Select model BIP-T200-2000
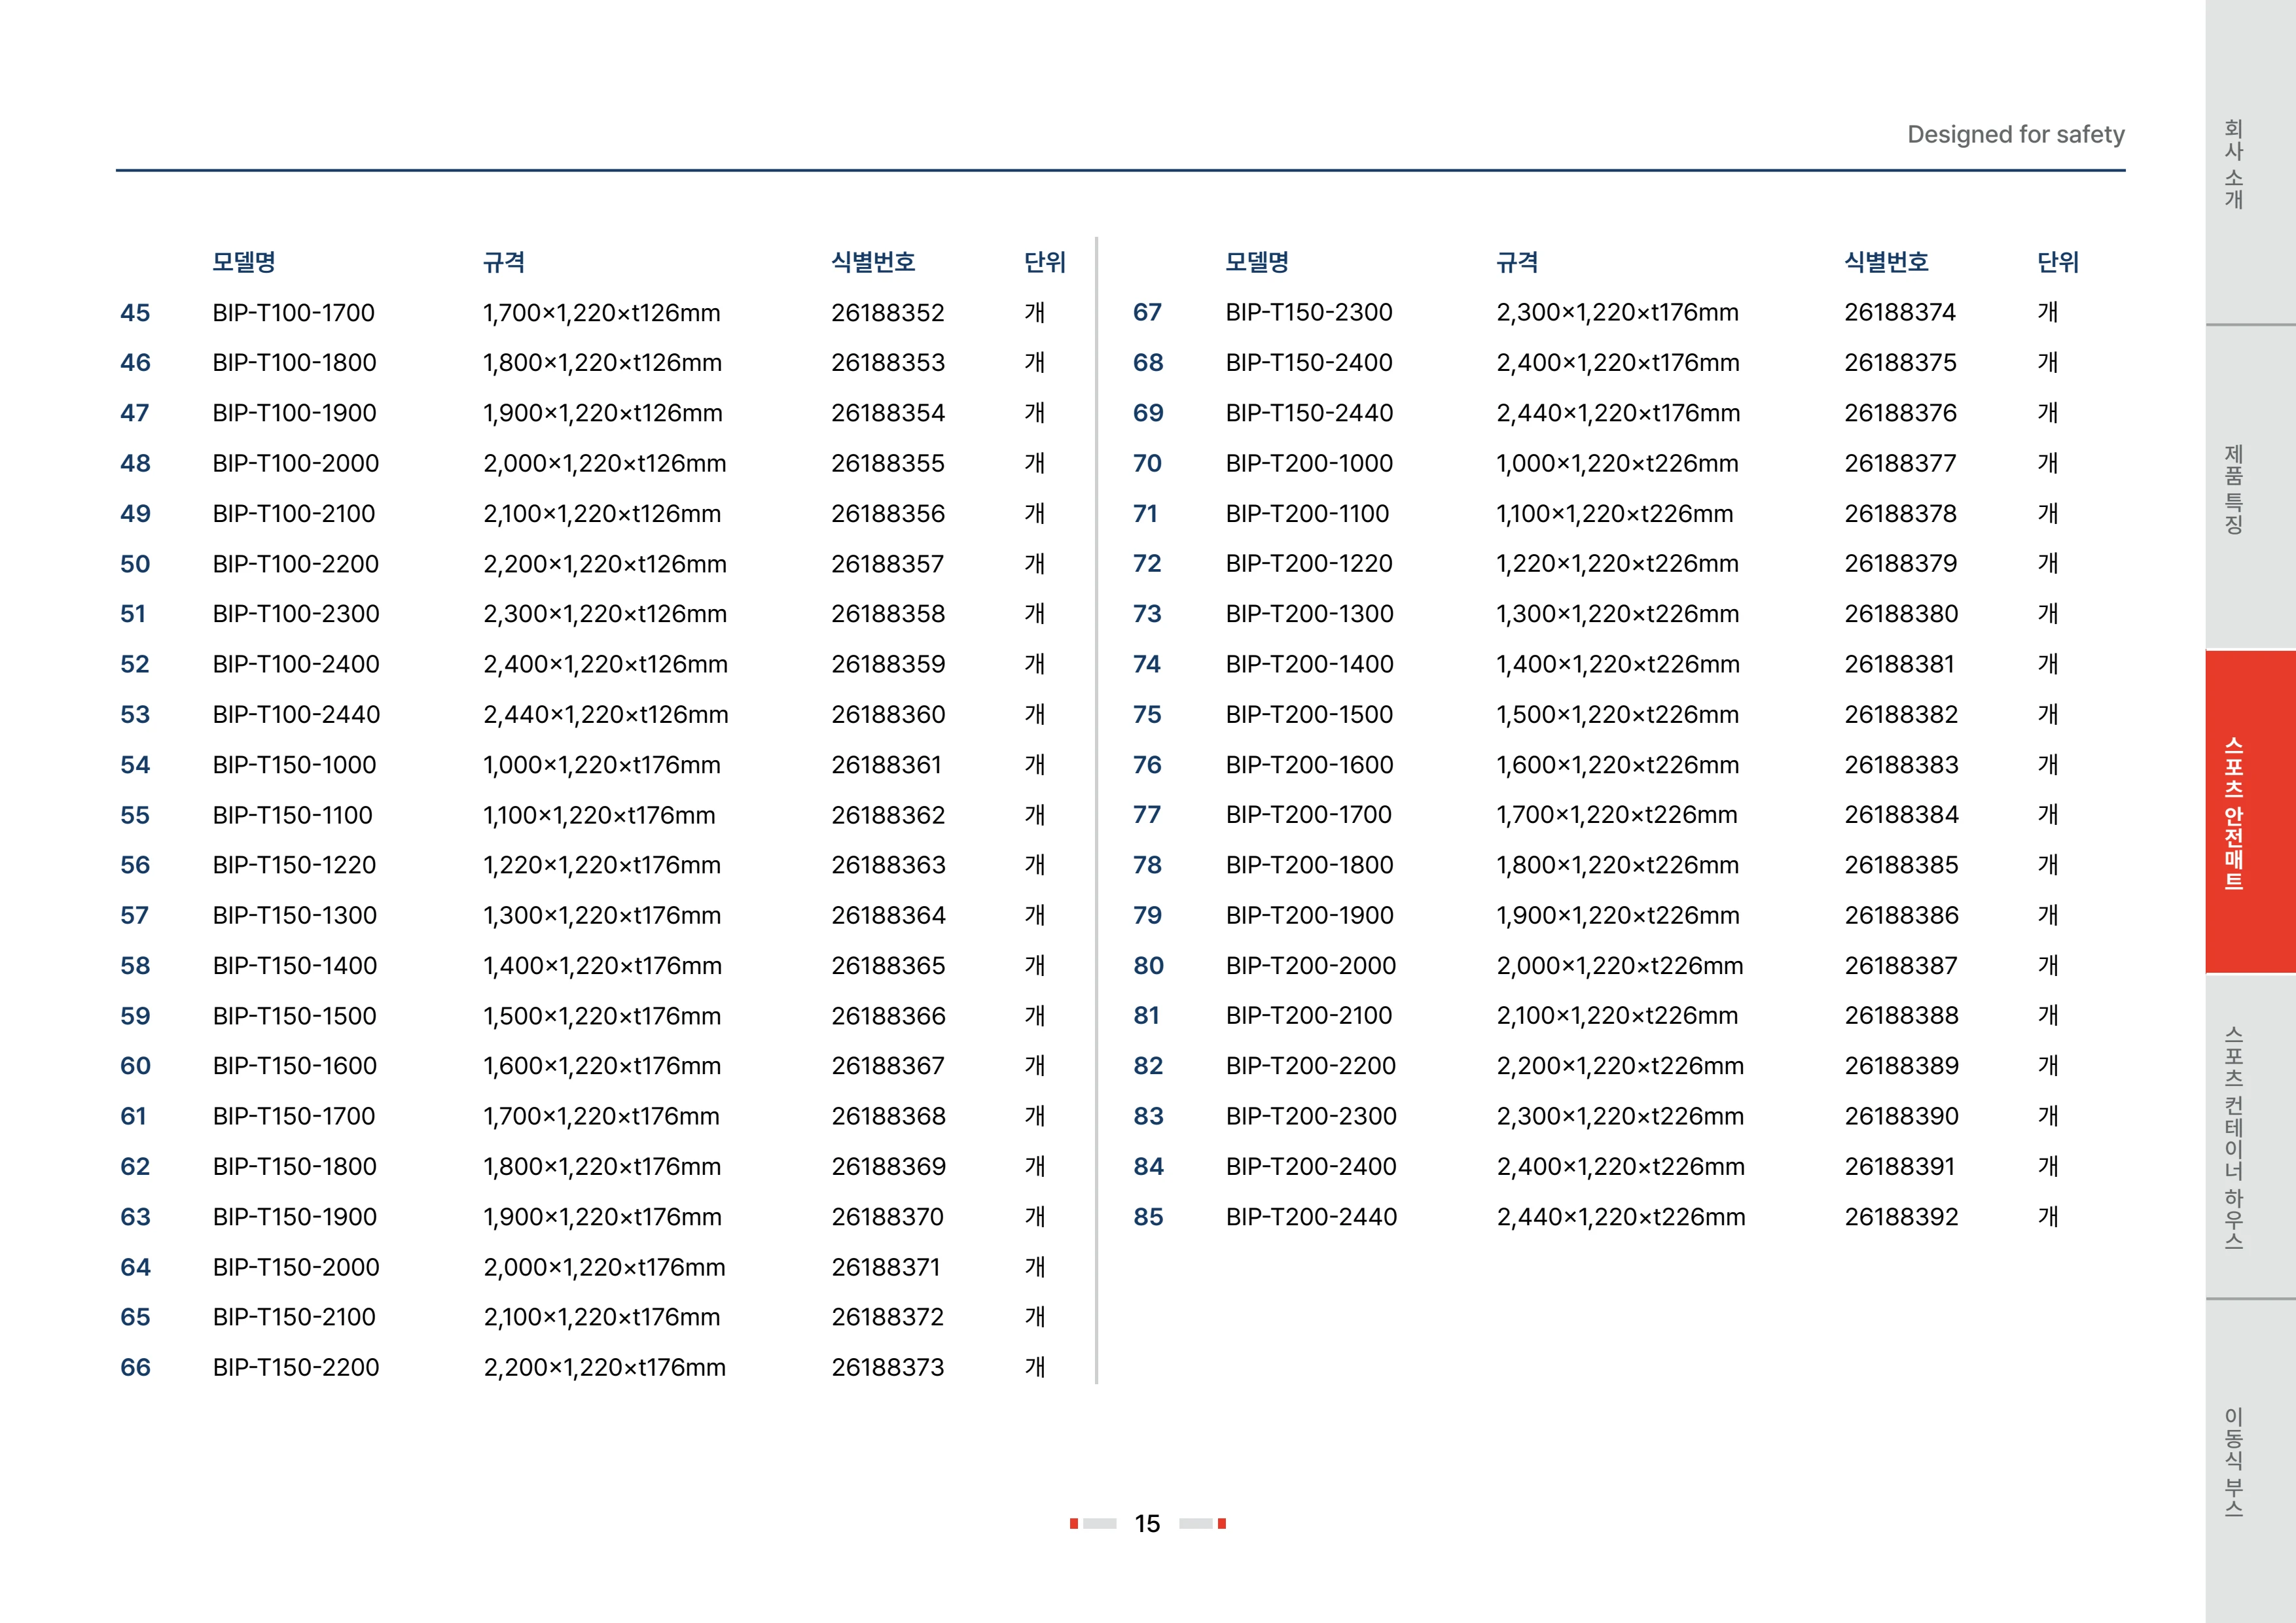The height and width of the screenshot is (1623, 2296). coord(1310,966)
